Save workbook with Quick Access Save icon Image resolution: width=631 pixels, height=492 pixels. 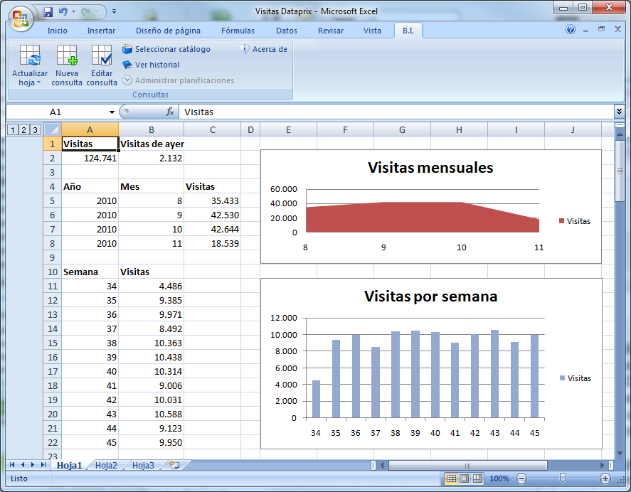tap(48, 12)
